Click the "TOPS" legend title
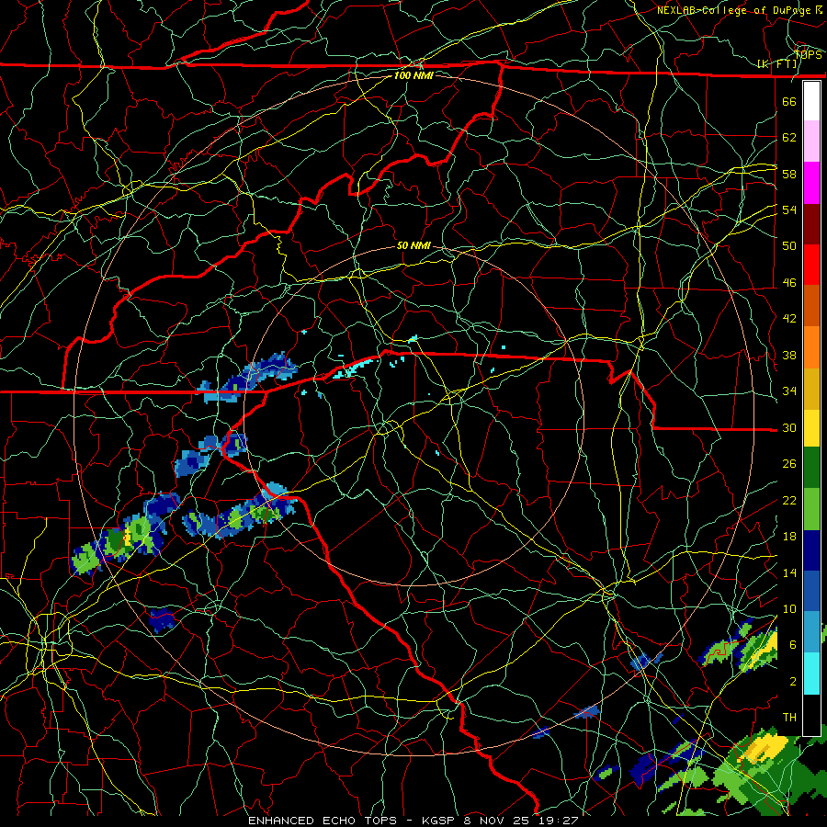Viewport: 827px width, 827px height. (x=808, y=55)
